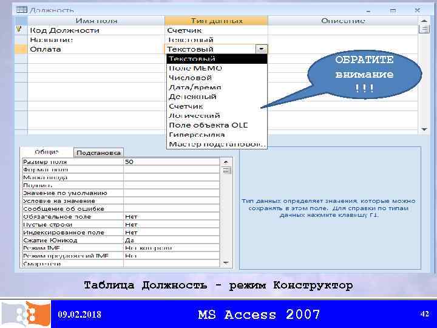Launch Мастер подстановок from the list
Screen dimensions: 437x328
click(x=217, y=144)
